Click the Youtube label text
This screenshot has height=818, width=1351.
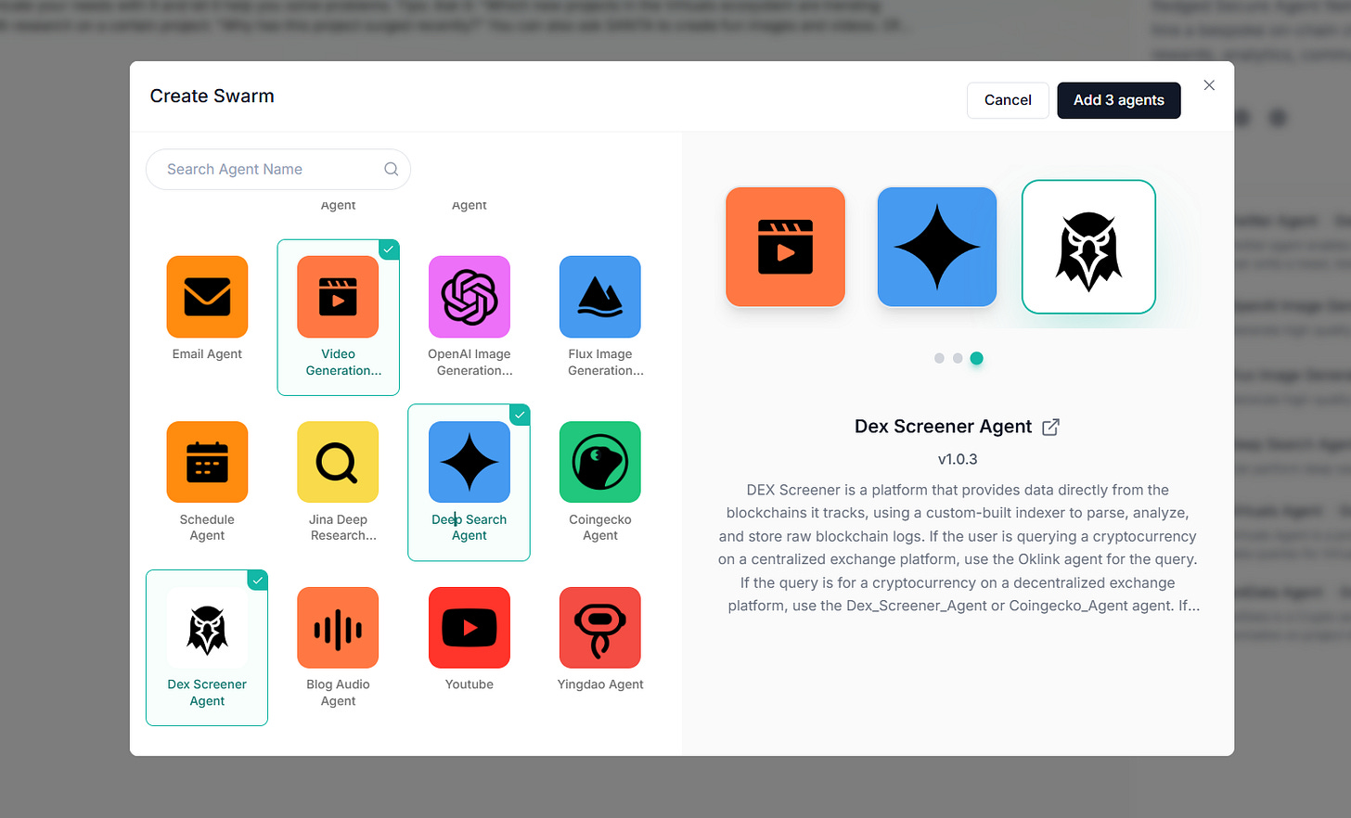click(470, 684)
